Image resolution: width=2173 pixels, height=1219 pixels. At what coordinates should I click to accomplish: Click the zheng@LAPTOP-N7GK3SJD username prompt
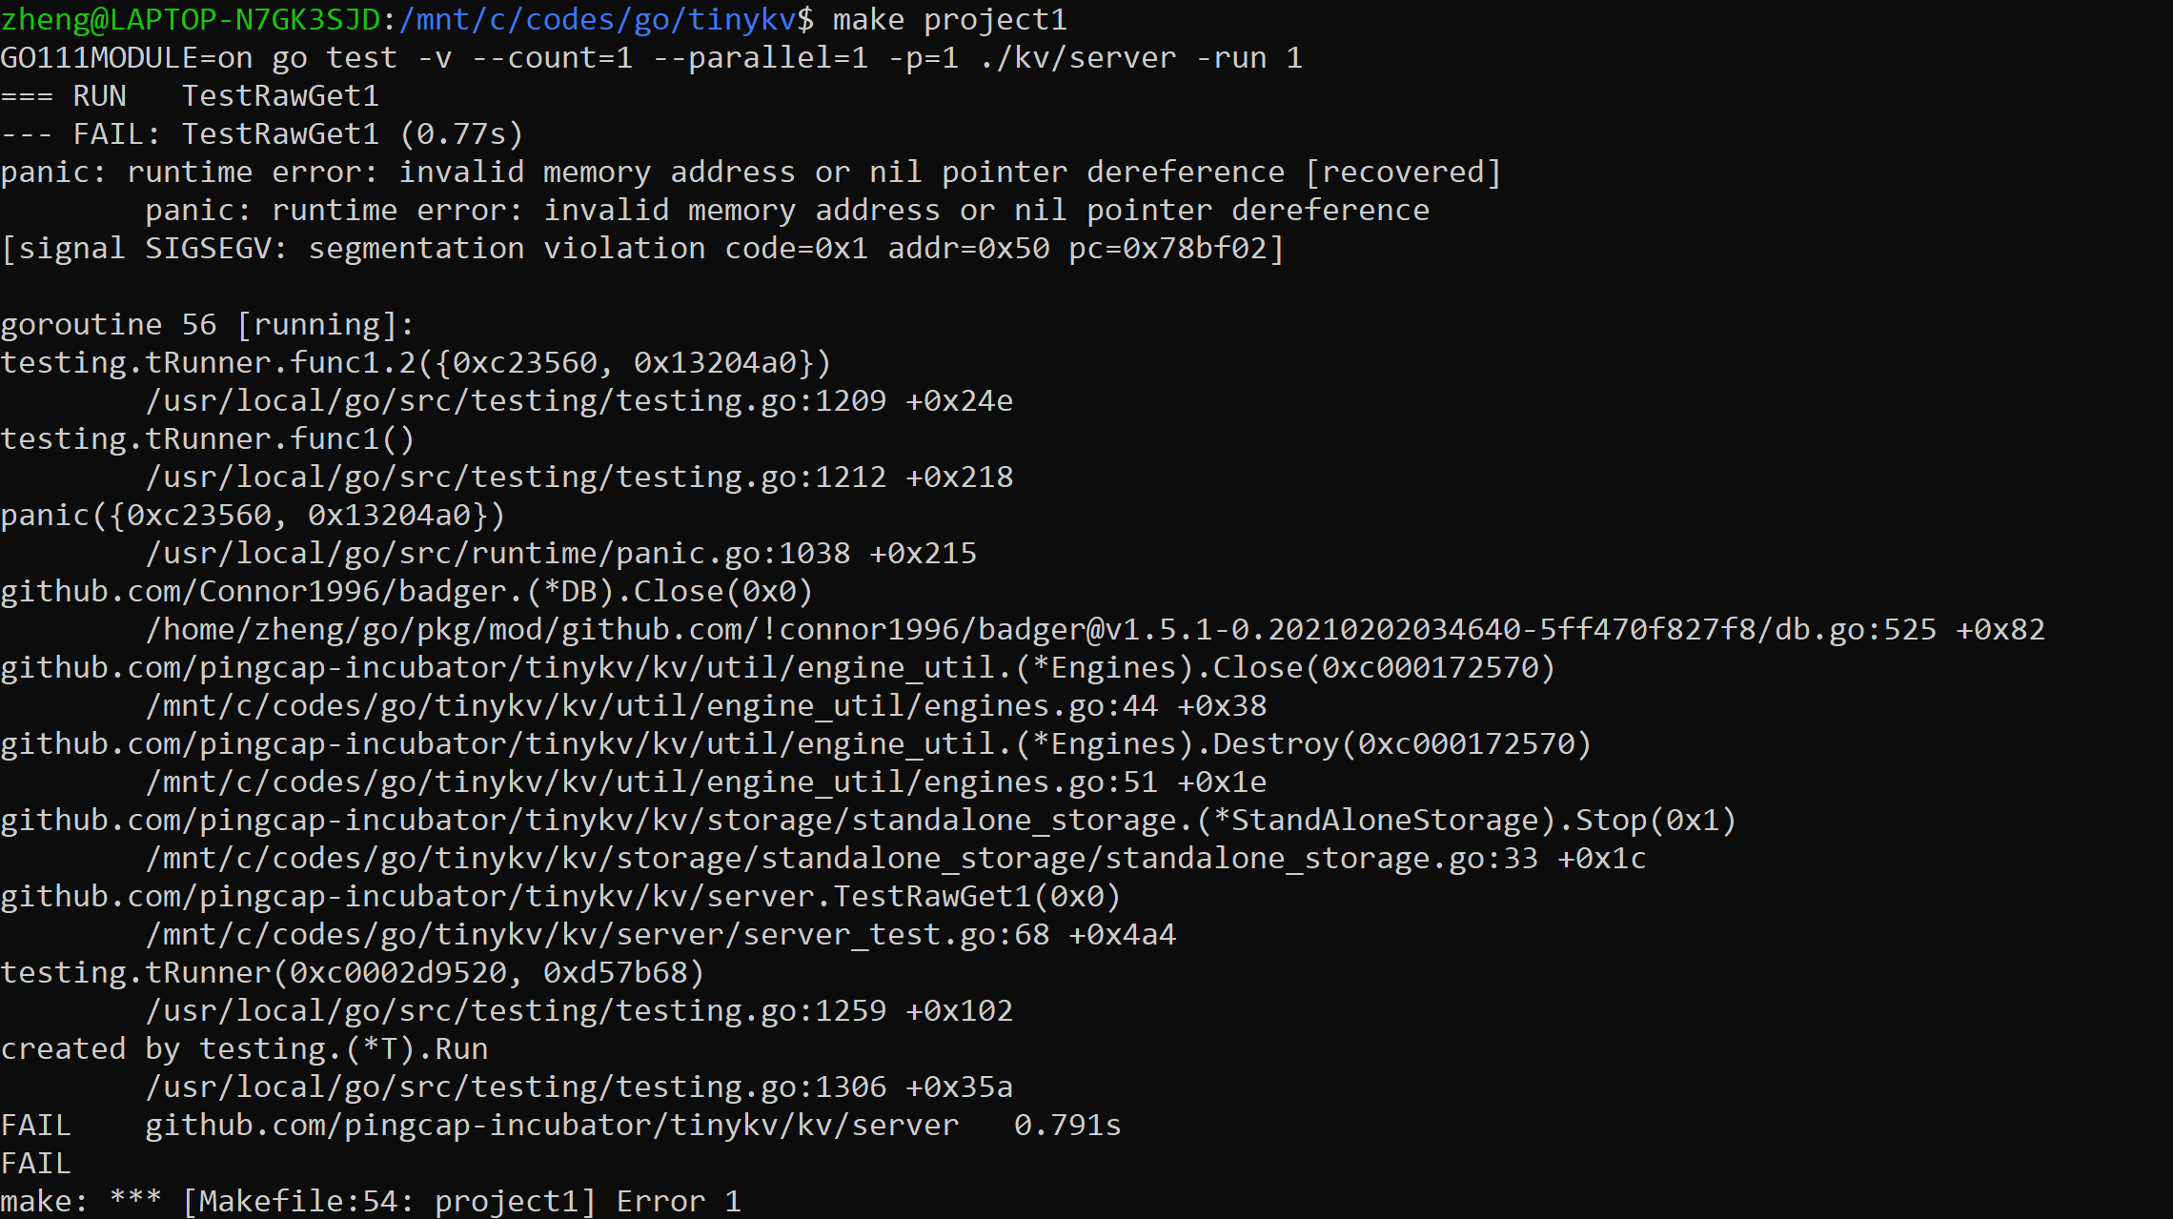click(191, 20)
